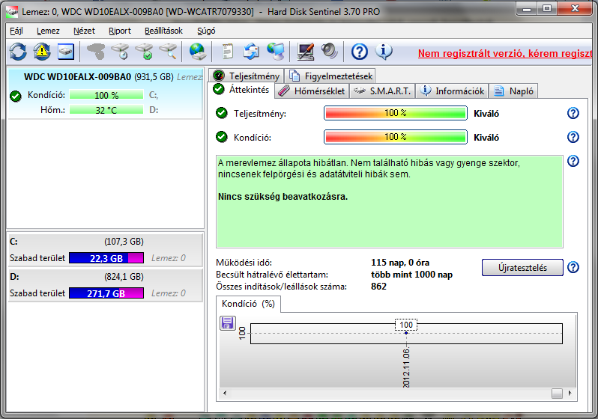The image size is (598, 419).
Task: Switch to the Teljesítmény tab
Action: click(247, 76)
